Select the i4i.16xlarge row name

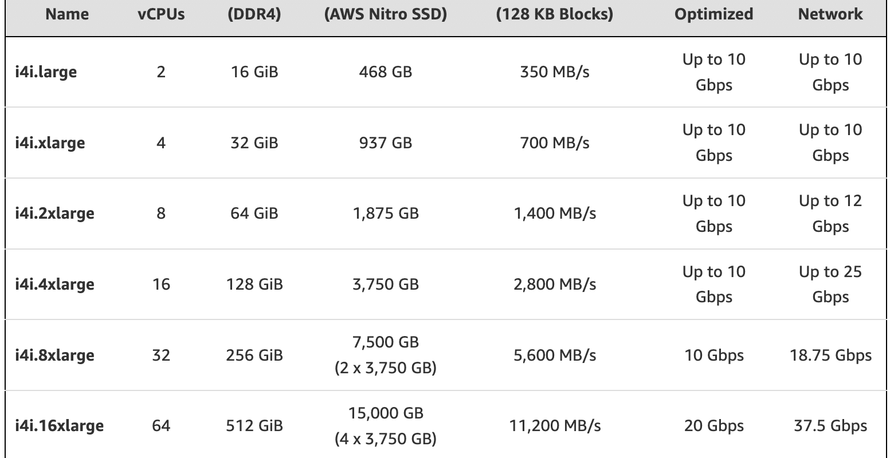(x=59, y=427)
